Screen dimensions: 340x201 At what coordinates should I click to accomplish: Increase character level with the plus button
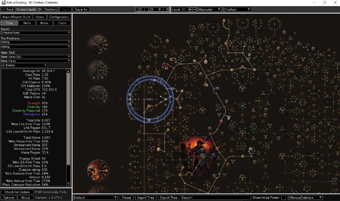(x=190, y=10)
